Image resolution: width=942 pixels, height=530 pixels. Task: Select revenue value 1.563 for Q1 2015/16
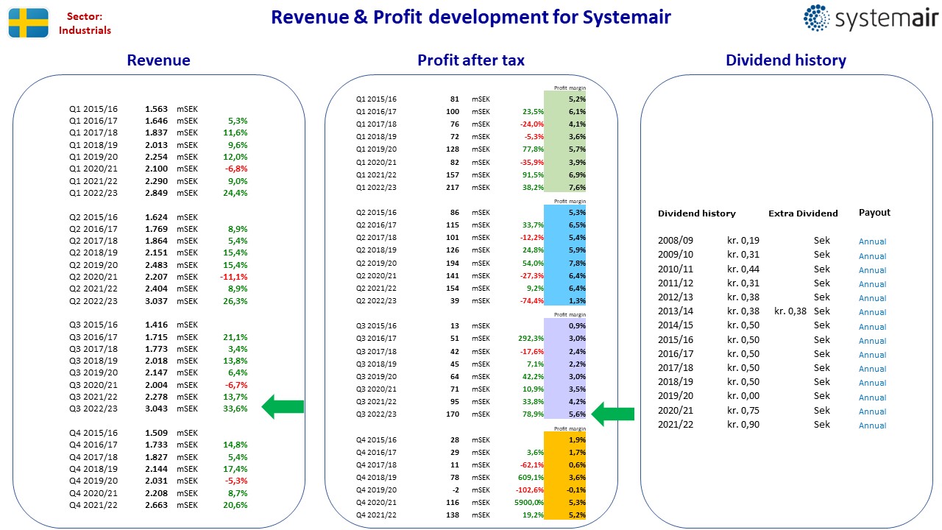[x=156, y=108]
